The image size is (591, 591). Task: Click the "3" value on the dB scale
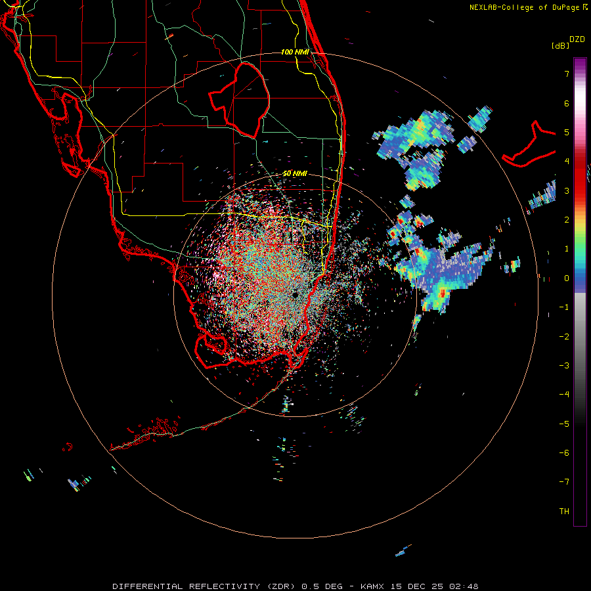click(567, 190)
